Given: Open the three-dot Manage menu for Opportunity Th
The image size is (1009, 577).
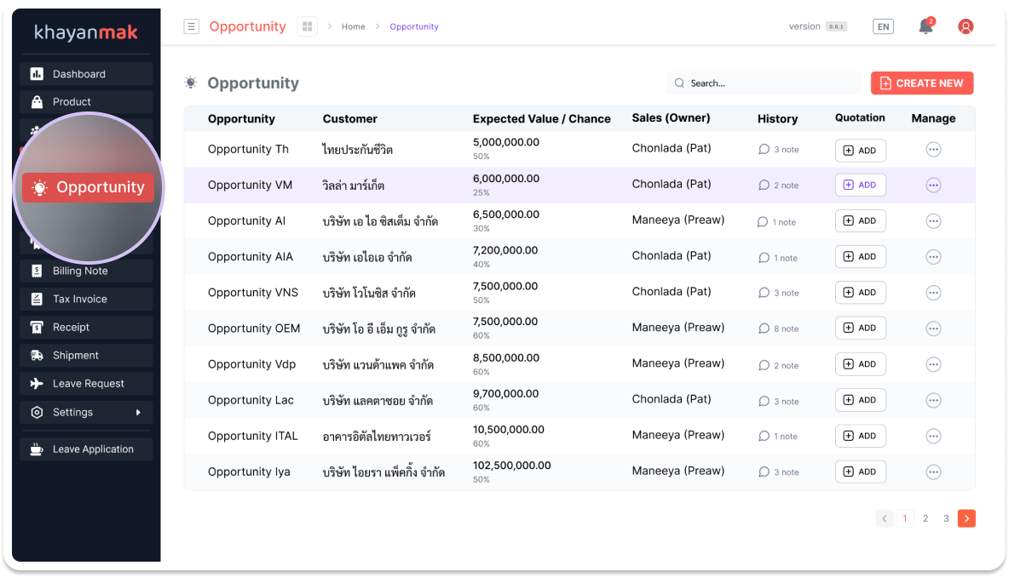Looking at the screenshot, I should 933,149.
